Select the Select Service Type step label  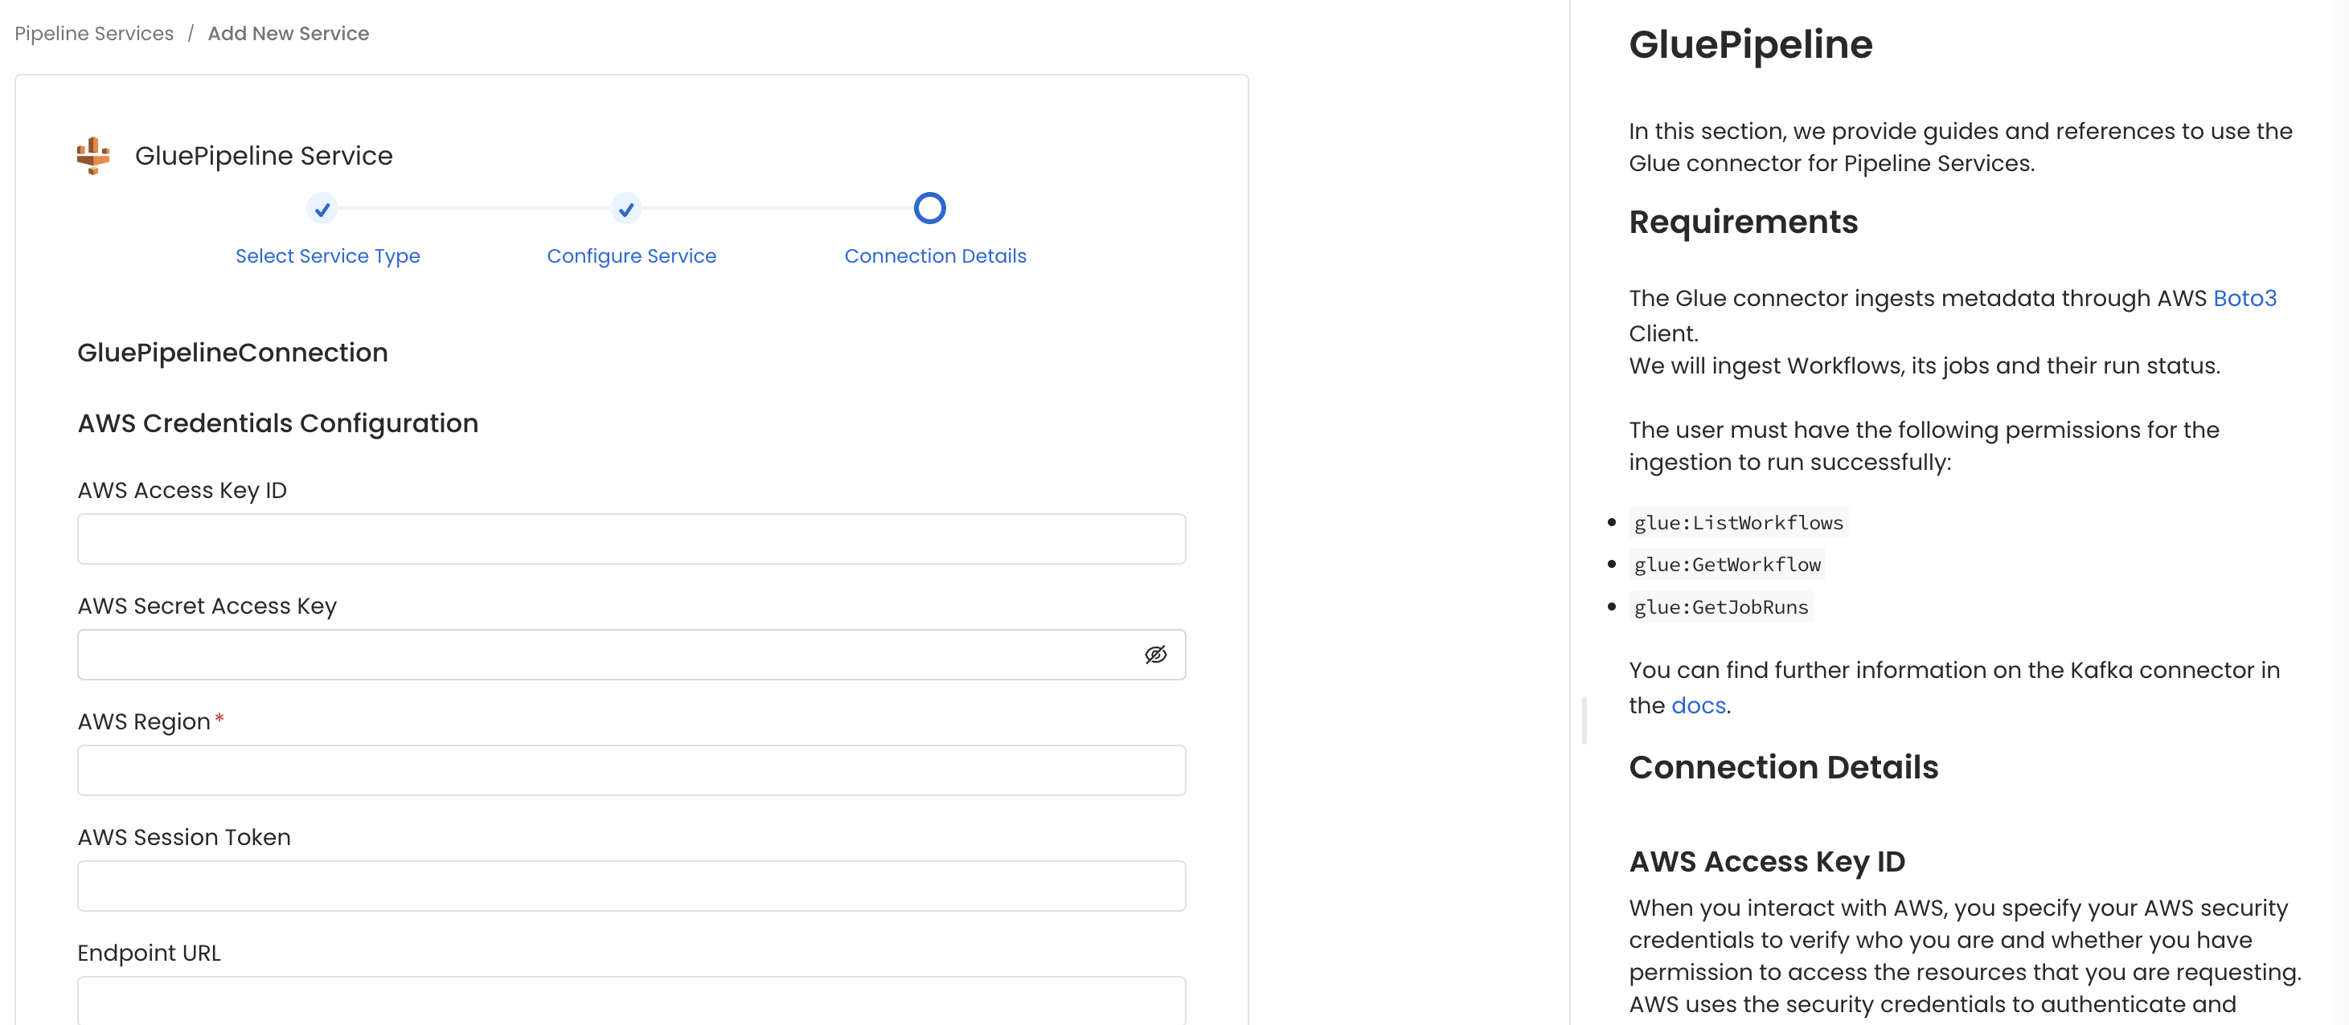[x=327, y=256]
